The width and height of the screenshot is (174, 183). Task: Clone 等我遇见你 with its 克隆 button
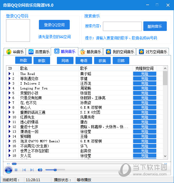(145, 79)
